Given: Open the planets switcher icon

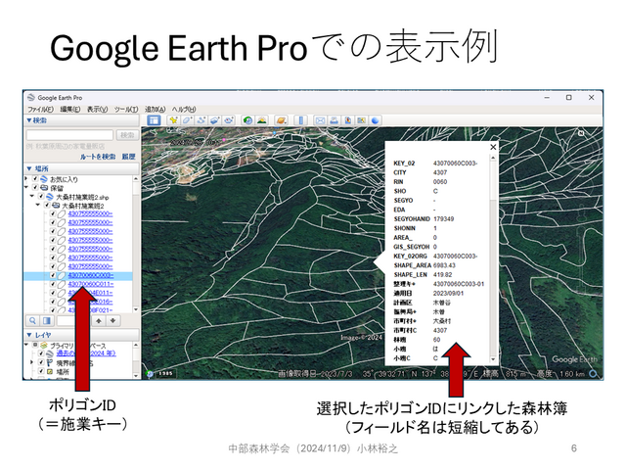Looking at the screenshot, I should pyautogui.click(x=281, y=120).
